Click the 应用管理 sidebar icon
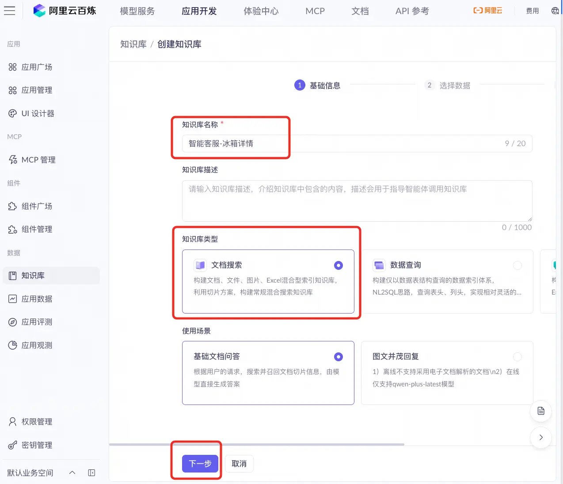563x484 pixels. 12,90
